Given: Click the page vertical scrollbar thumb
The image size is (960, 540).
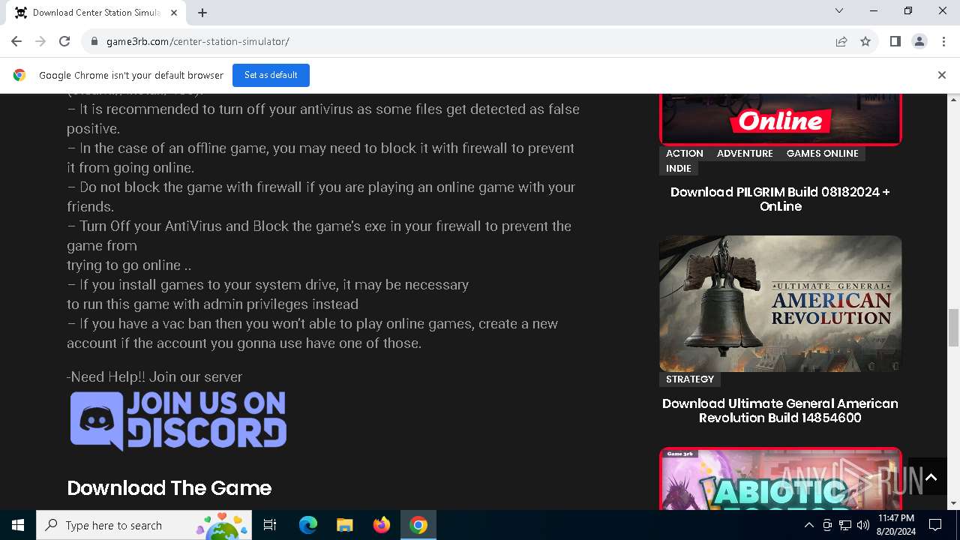Looking at the screenshot, I should (x=954, y=328).
